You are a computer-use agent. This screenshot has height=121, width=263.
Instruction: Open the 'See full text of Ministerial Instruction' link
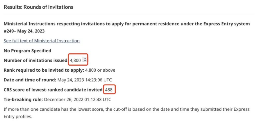(x=42, y=41)
